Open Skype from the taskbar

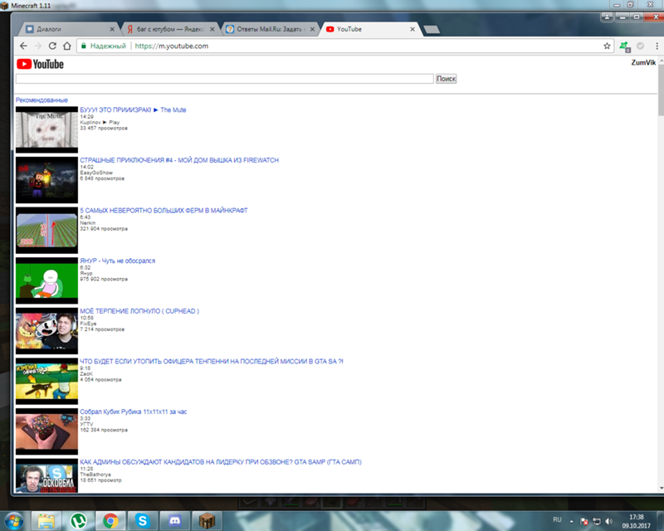point(143,520)
